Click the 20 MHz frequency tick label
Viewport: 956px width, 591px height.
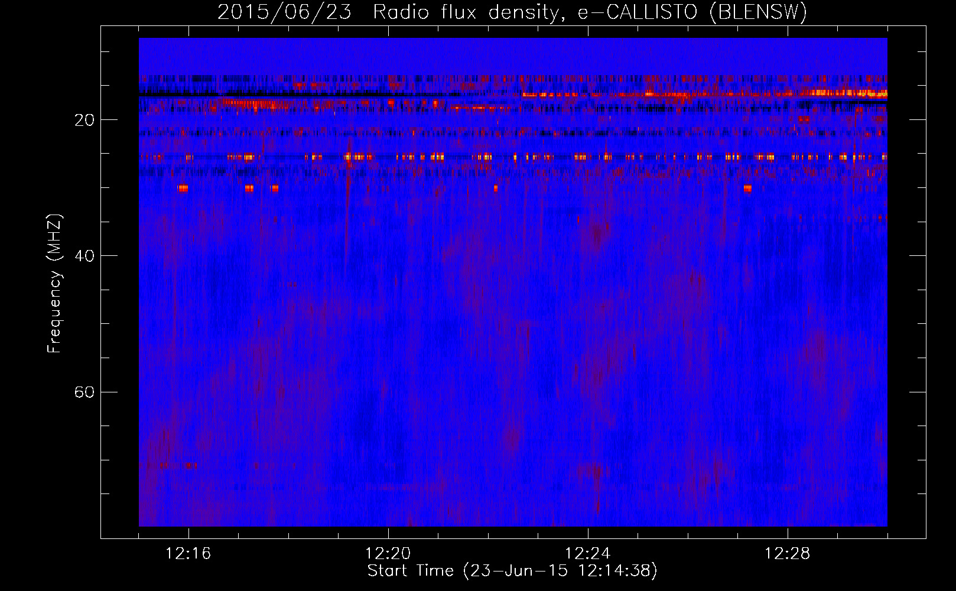(x=84, y=120)
